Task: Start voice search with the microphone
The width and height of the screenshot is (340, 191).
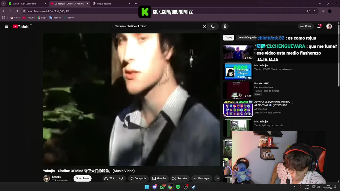Action: 225,26
